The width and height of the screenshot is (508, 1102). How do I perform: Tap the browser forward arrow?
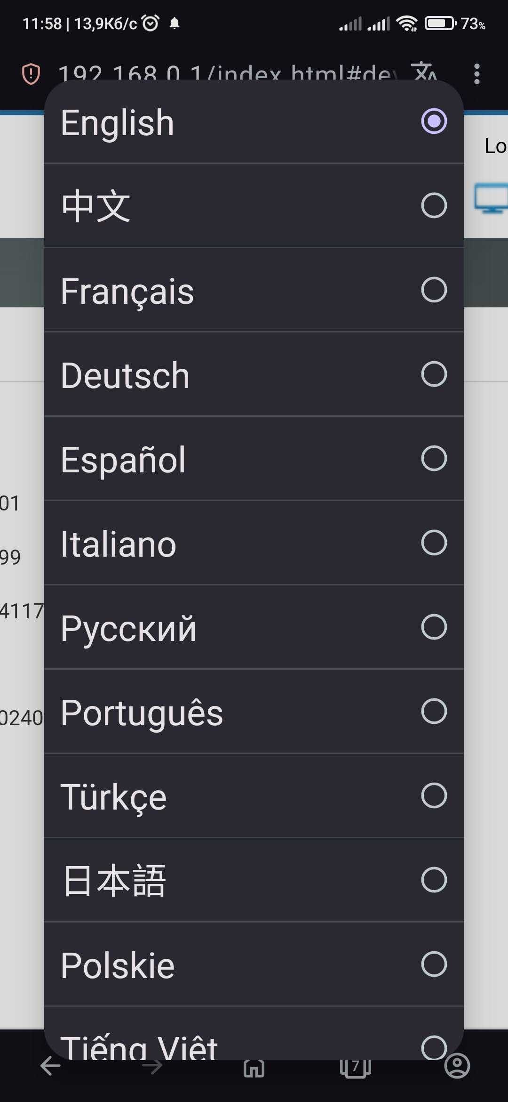click(x=152, y=1066)
